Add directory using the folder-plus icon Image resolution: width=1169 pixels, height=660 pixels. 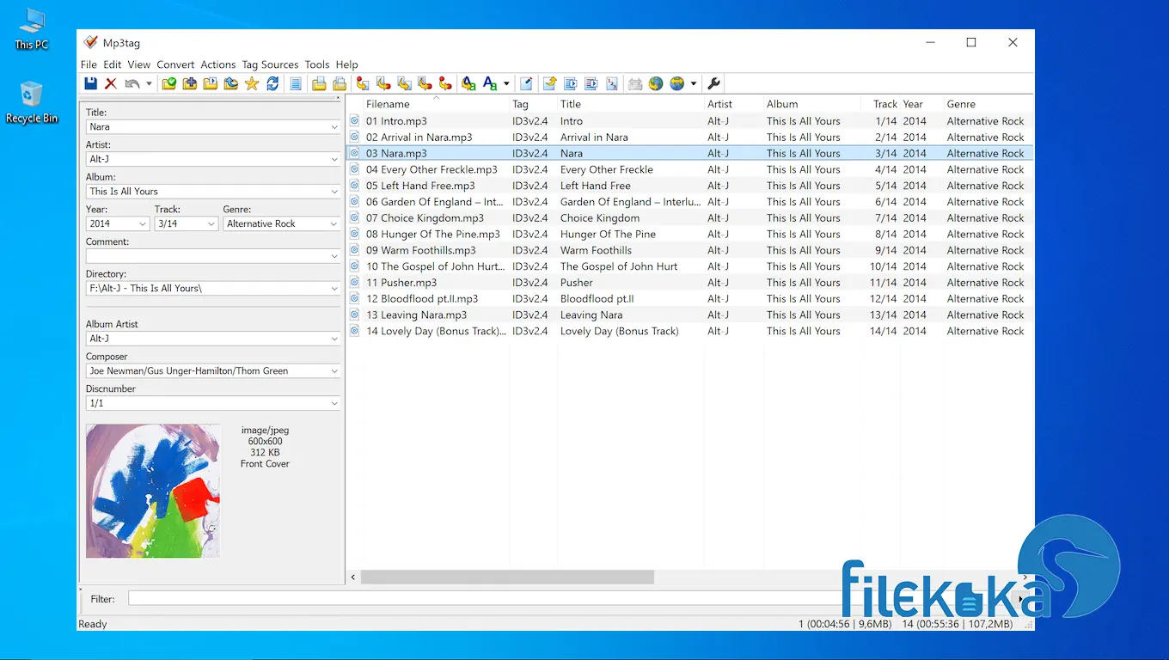(x=190, y=83)
